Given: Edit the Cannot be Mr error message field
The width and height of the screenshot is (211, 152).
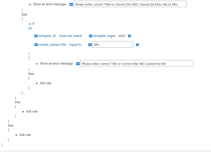Looking at the screenshot, I should click(x=137, y=63).
